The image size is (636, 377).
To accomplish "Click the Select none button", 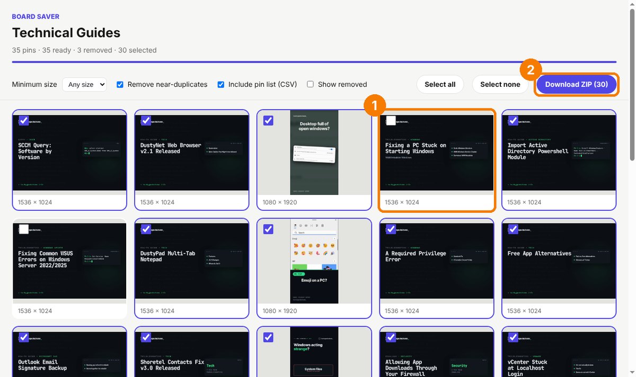I will [500, 84].
